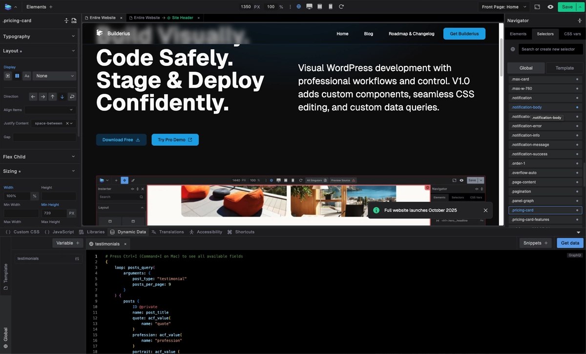Toggle the preview eye icon
Viewport: 586px width, 354px height.
(x=550, y=7)
